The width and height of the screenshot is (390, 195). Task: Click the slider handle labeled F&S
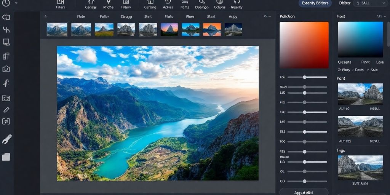point(304,102)
